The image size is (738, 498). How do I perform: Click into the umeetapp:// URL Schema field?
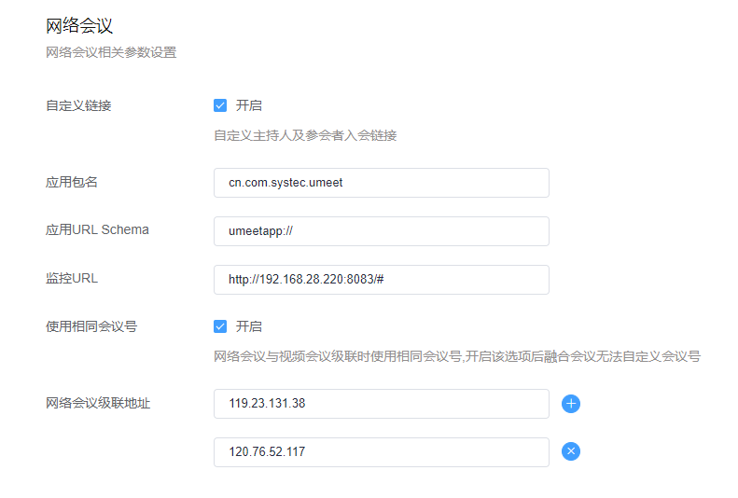[381, 231]
